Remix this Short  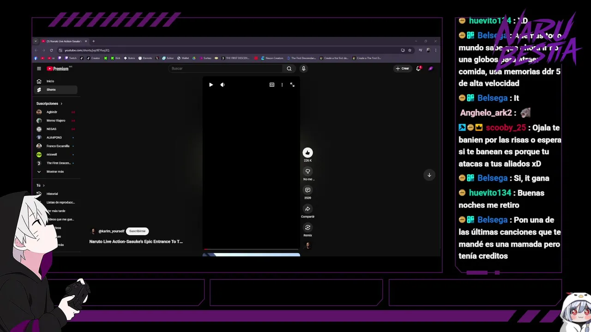tap(308, 227)
